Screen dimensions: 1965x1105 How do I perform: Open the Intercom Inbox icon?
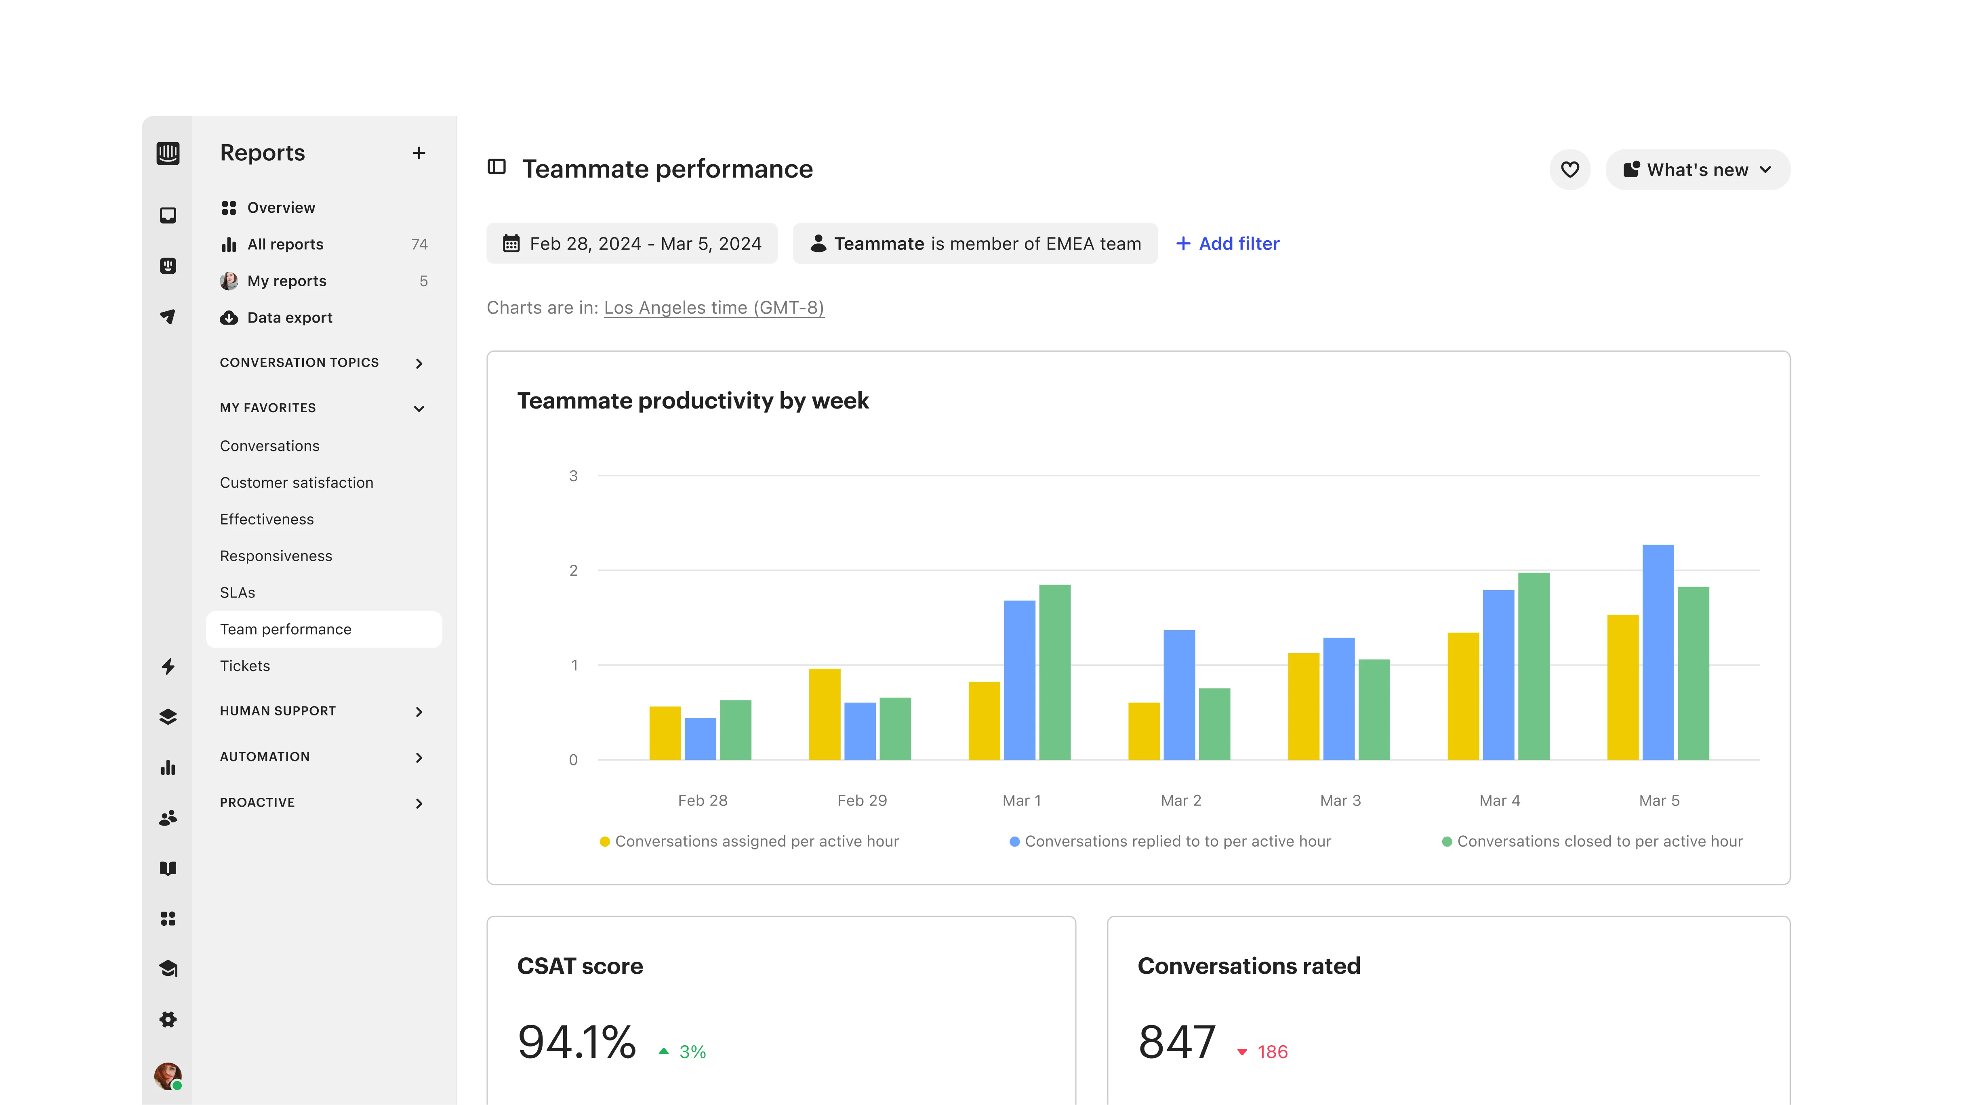(168, 216)
